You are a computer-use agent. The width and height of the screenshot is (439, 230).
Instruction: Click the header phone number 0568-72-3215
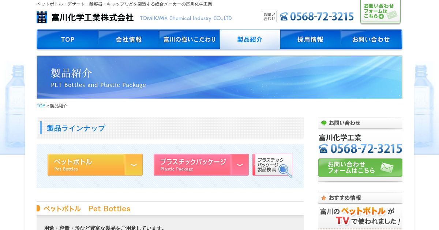pos(322,16)
